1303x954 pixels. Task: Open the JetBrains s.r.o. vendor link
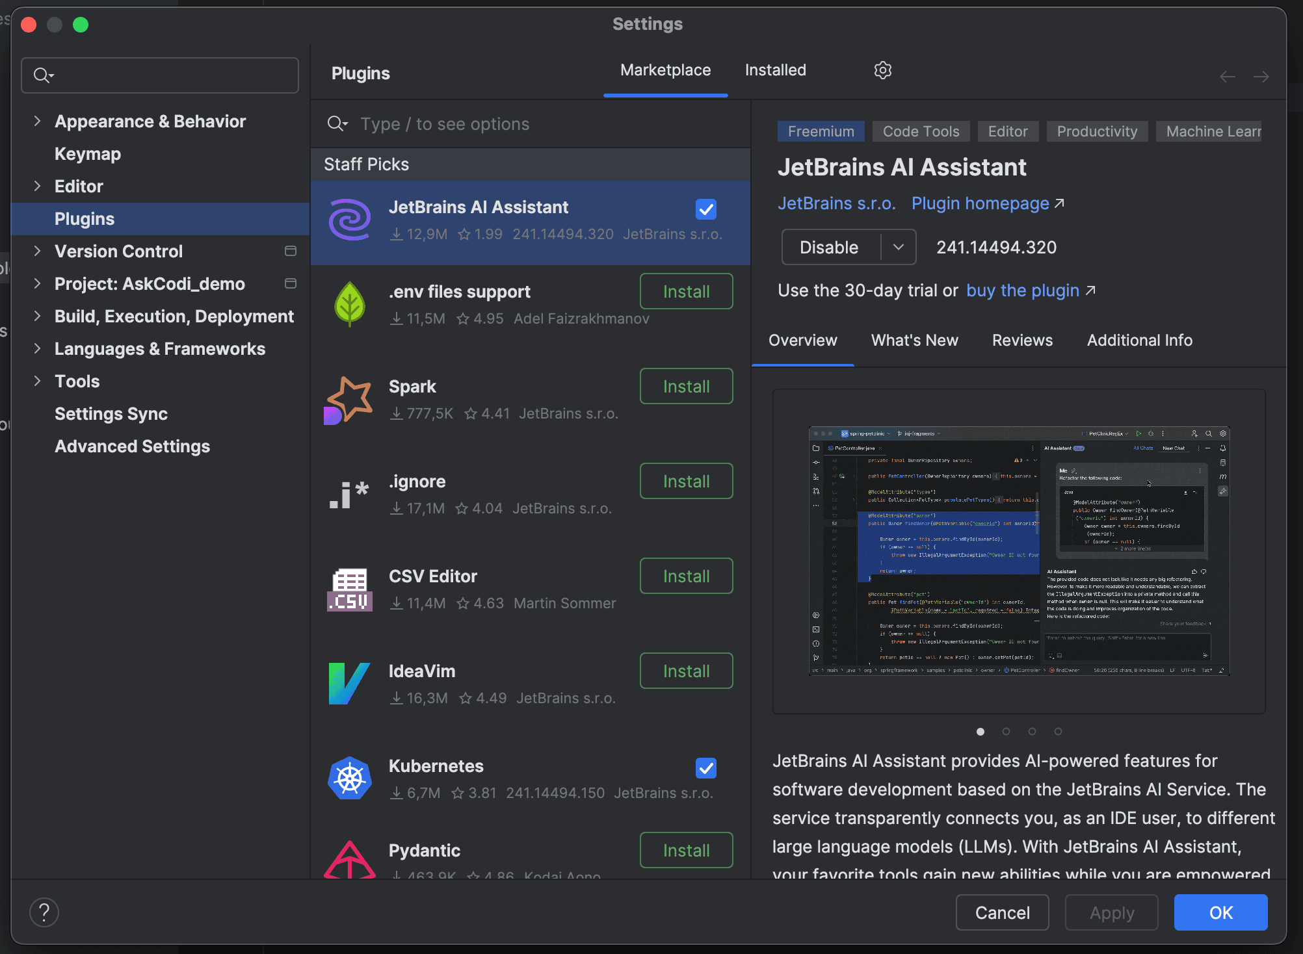click(x=837, y=203)
